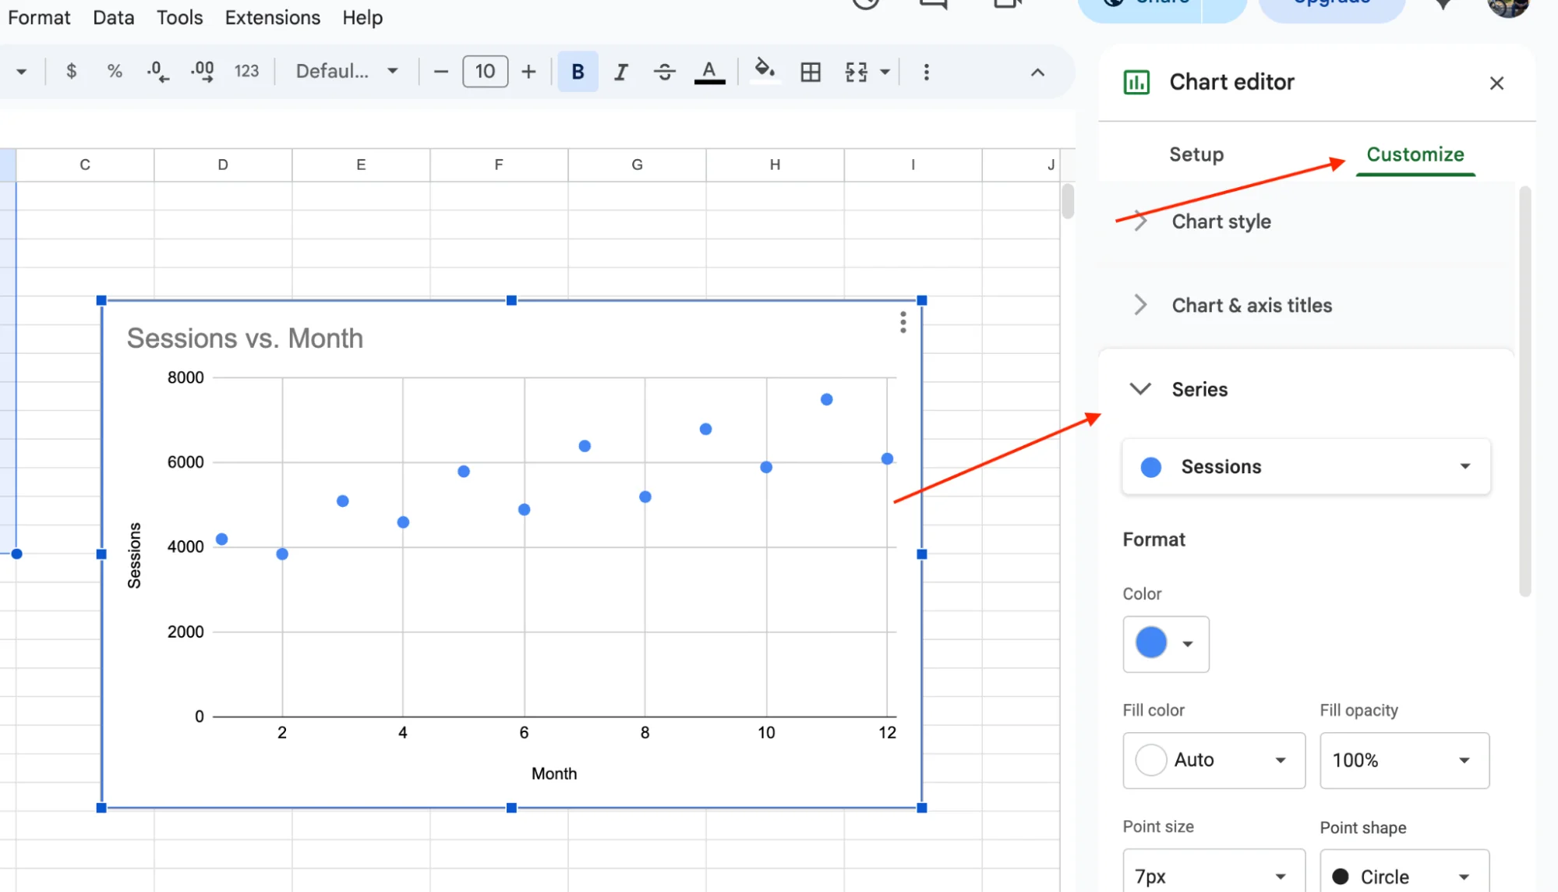
Task: Open the borders menu
Action: click(811, 71)
